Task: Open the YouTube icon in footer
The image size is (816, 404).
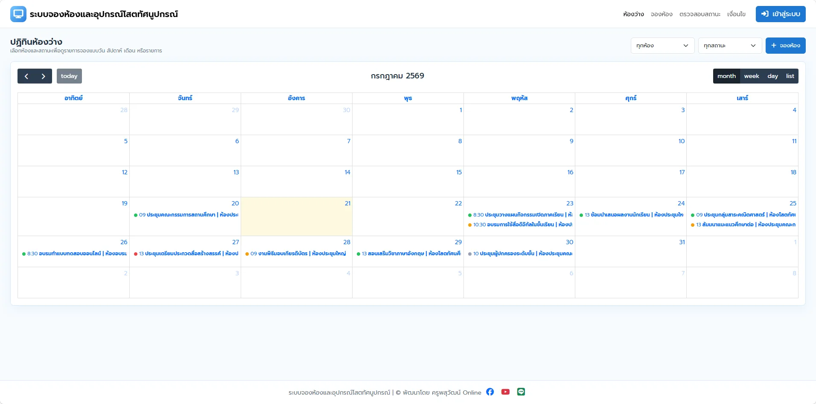Action: coord(505,392)
